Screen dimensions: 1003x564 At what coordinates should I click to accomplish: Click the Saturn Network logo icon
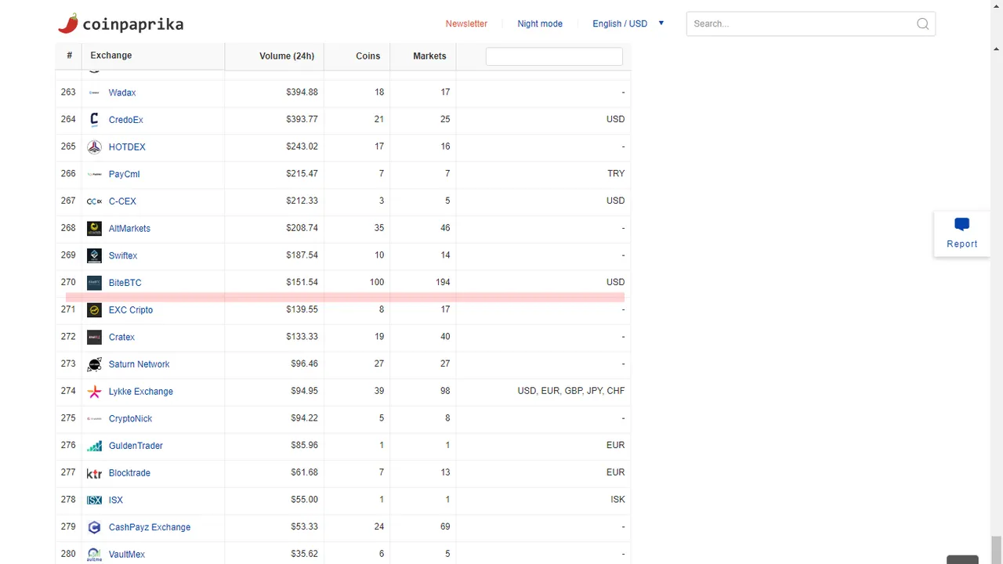pos(94,364)
